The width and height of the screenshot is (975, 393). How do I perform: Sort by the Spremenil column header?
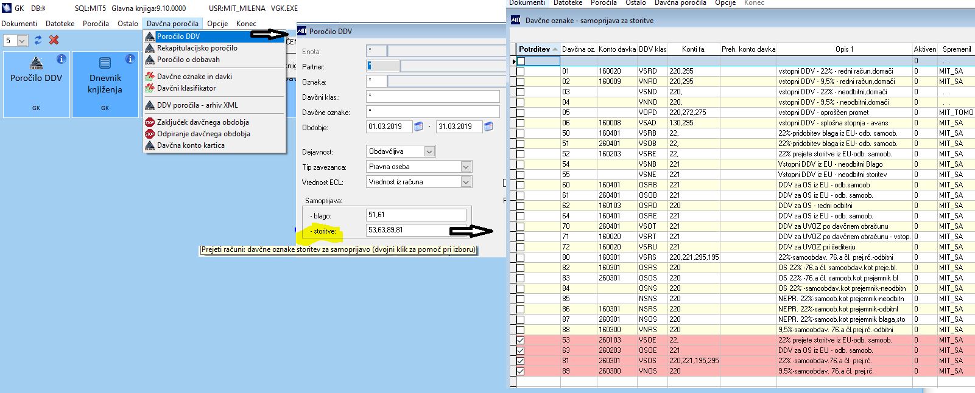pos(957,49)
